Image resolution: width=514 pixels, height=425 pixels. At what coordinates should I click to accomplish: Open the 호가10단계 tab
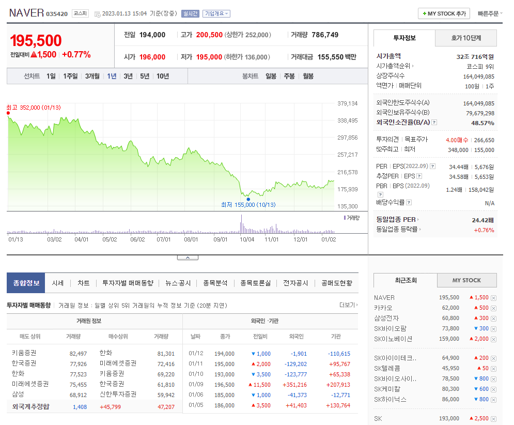(466, 38)
